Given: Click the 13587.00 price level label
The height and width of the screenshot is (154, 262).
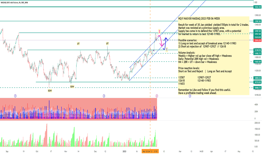Looking at the screenshot, I should (258, 21).
